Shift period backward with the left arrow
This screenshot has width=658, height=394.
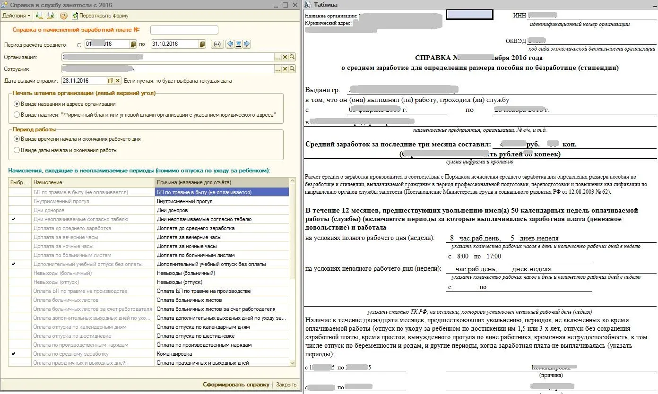(230, 44)
